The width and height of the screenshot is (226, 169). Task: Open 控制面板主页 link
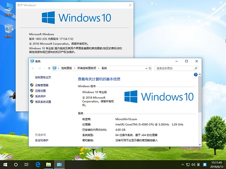coord(43,77)
